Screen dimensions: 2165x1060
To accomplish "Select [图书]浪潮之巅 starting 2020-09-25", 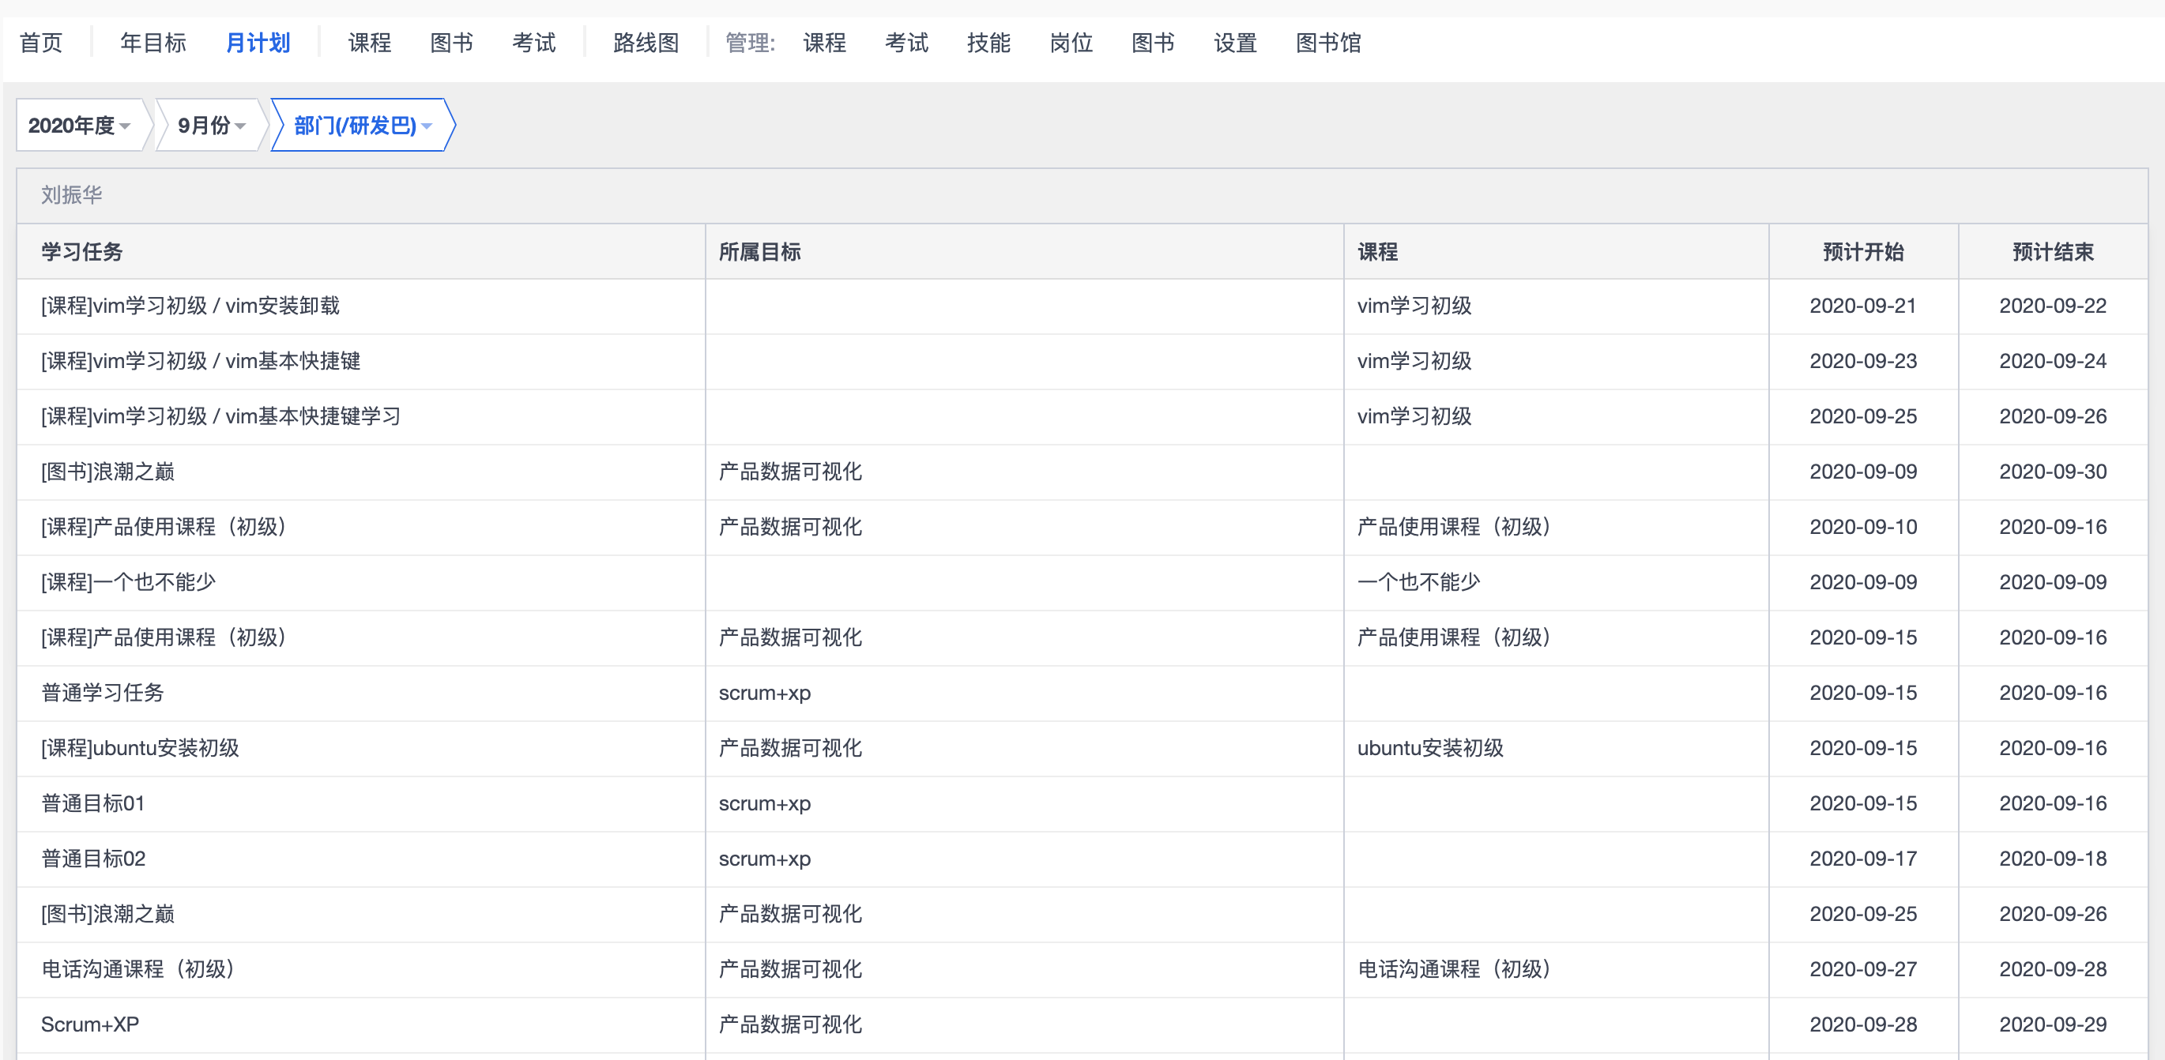I will click(x=108, y=915).
